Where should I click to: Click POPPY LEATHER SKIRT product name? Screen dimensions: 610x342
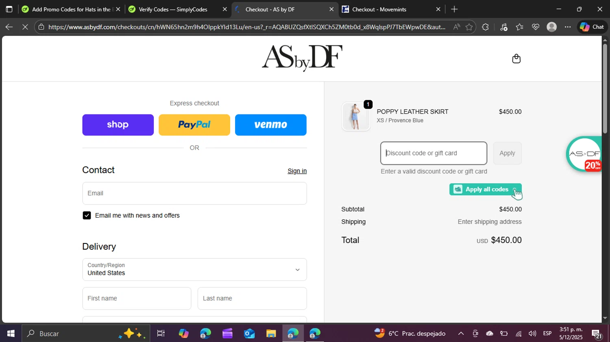pos(412,112)
